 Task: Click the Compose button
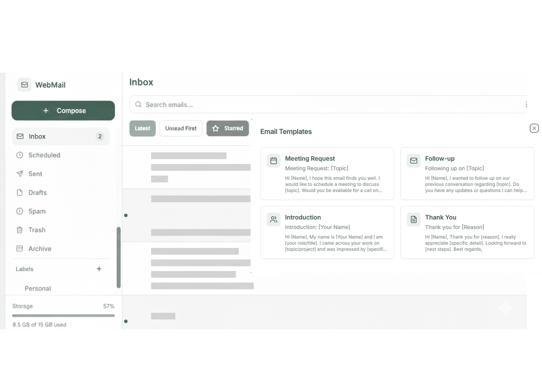(x=63, y=110)
